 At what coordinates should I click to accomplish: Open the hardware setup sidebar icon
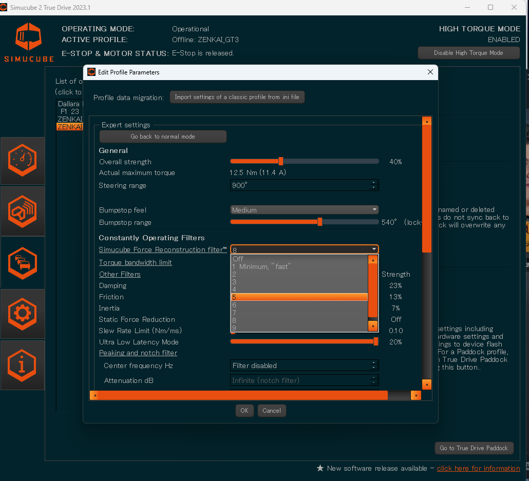coord(23,211)
